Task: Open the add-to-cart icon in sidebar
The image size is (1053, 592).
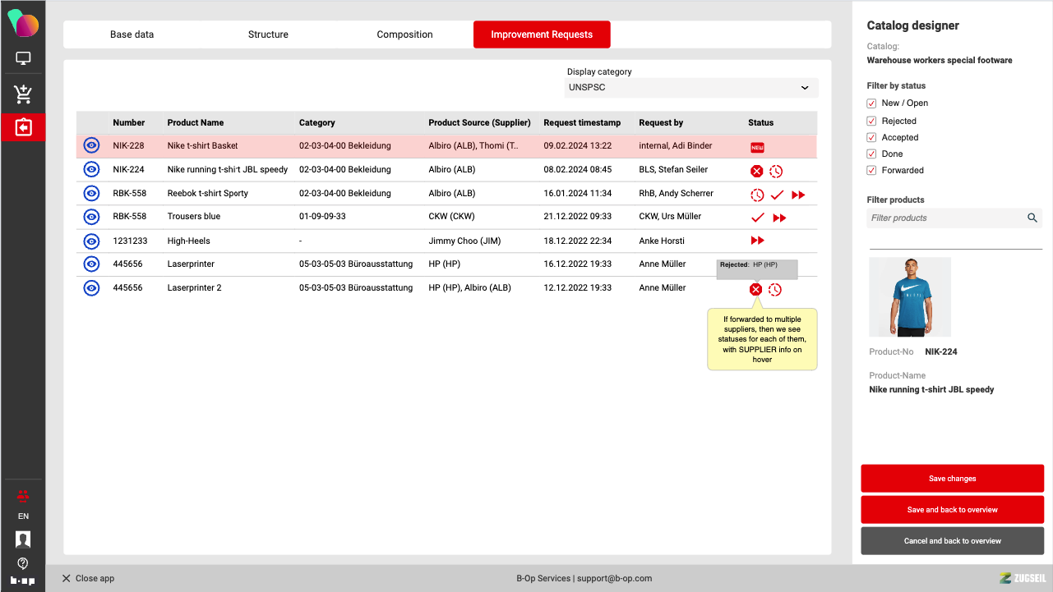Action: pos(23,94)
